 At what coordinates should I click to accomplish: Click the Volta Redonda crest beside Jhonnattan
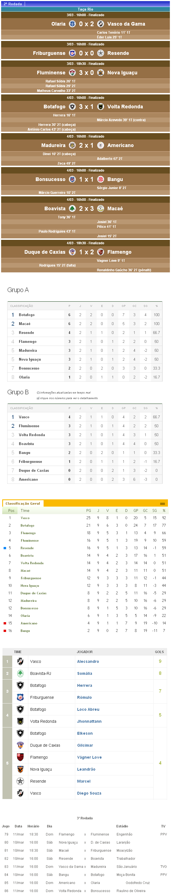tap(21, 721)
